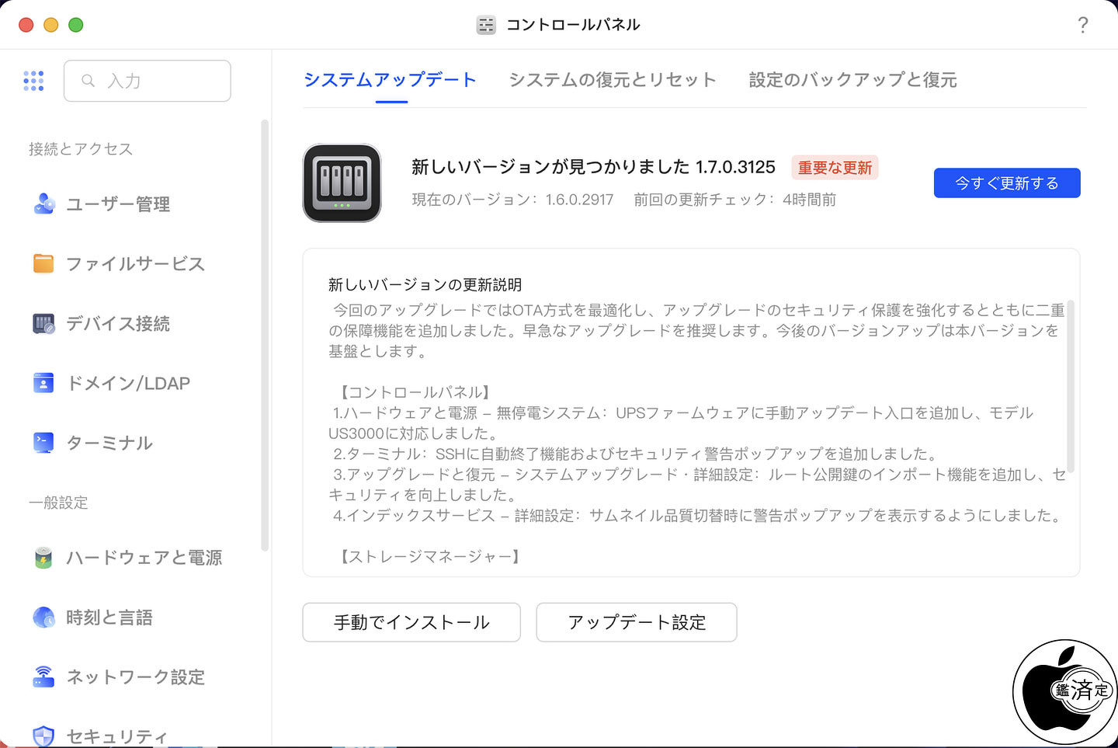Switch to the システムアップデート tab
The image size is (1118, 748).
click(x=390, y=80)
